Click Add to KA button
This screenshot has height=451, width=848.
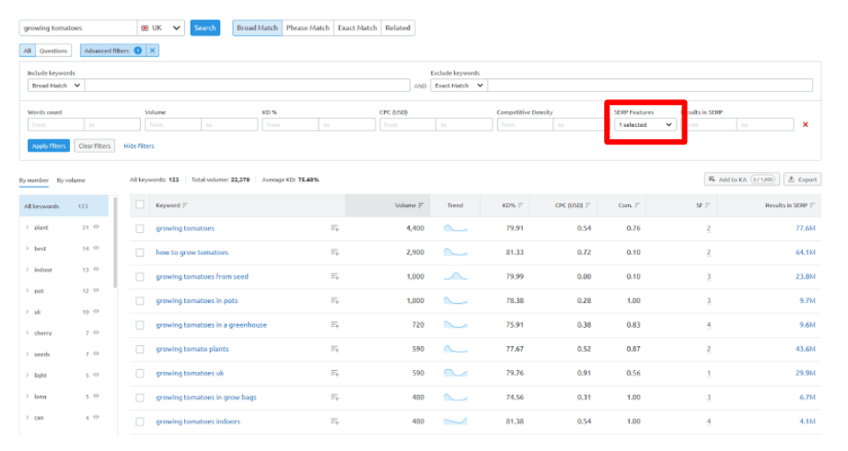pos(742,179)
